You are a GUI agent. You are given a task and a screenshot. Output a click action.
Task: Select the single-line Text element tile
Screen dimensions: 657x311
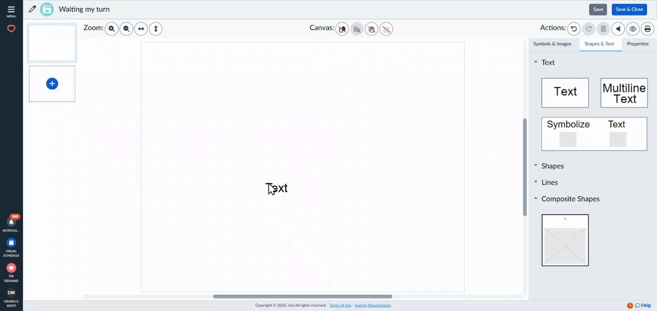click(x=565, y=92)
